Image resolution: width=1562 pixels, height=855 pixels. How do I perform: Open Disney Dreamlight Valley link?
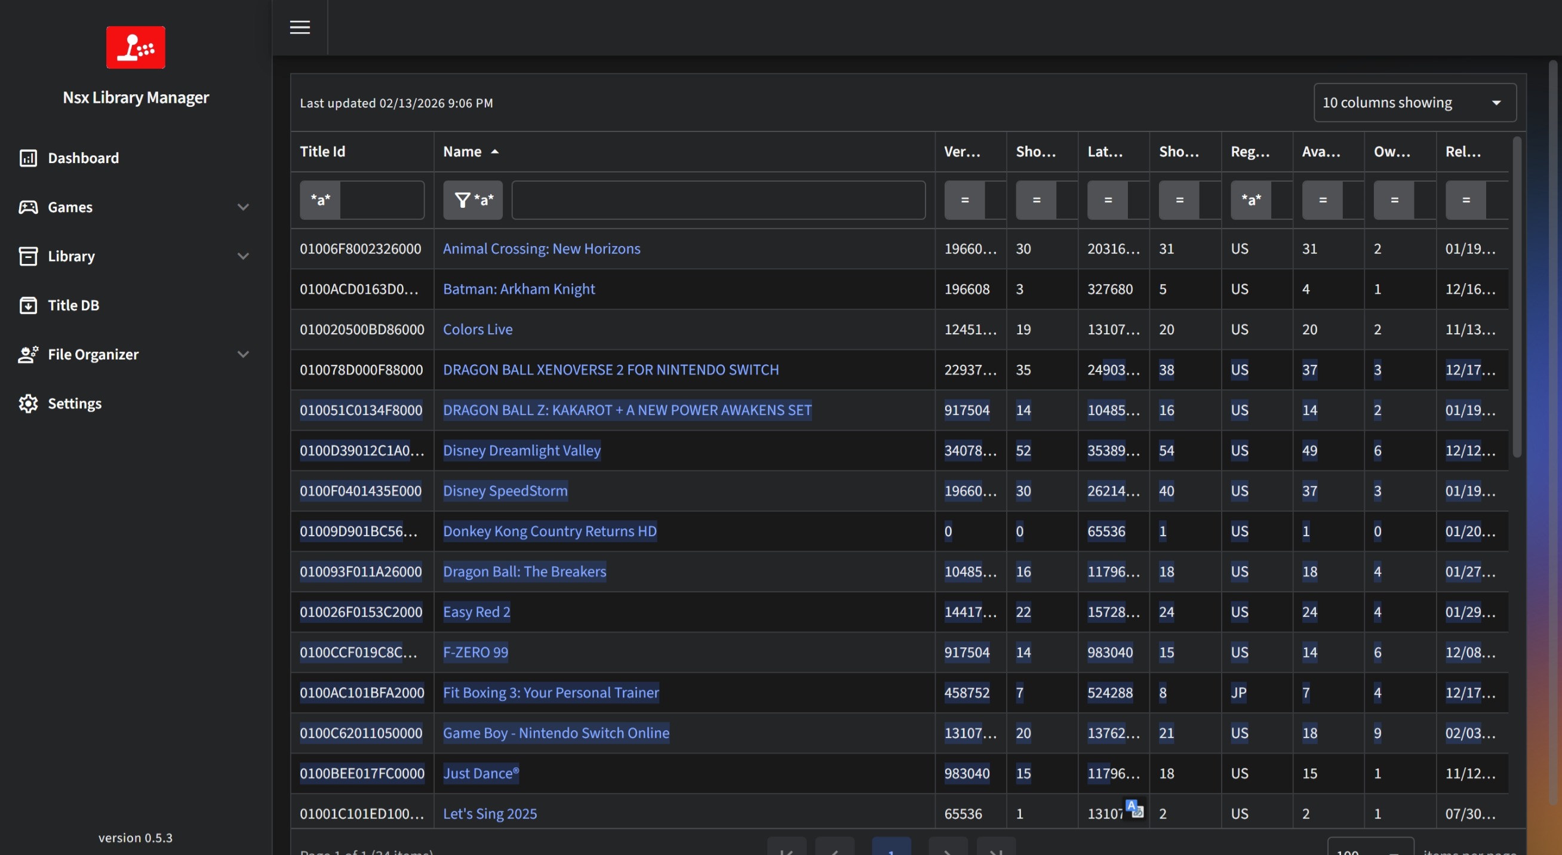point(521,450)
